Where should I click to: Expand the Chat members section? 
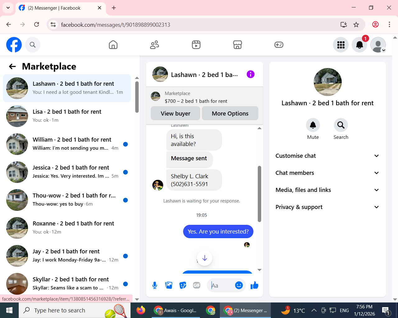(327, 173)
